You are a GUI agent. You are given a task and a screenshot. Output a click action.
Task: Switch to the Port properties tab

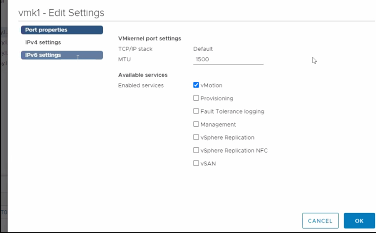pos(61,30)
